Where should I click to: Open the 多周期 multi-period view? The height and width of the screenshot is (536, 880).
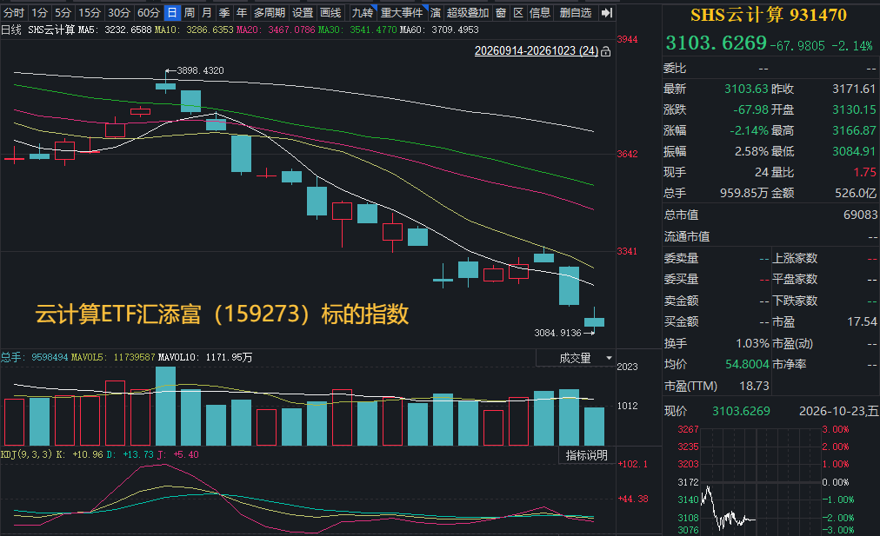click(270, 13)
